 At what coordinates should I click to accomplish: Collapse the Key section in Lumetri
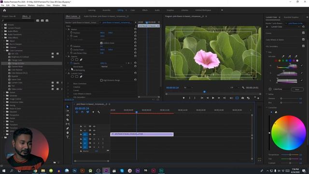pos(267,52)
